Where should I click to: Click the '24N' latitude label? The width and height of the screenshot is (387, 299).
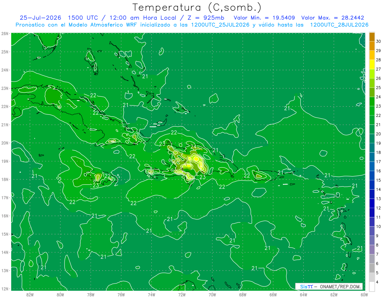5,70
